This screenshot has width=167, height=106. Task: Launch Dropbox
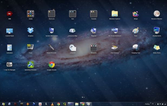[31, 30]
